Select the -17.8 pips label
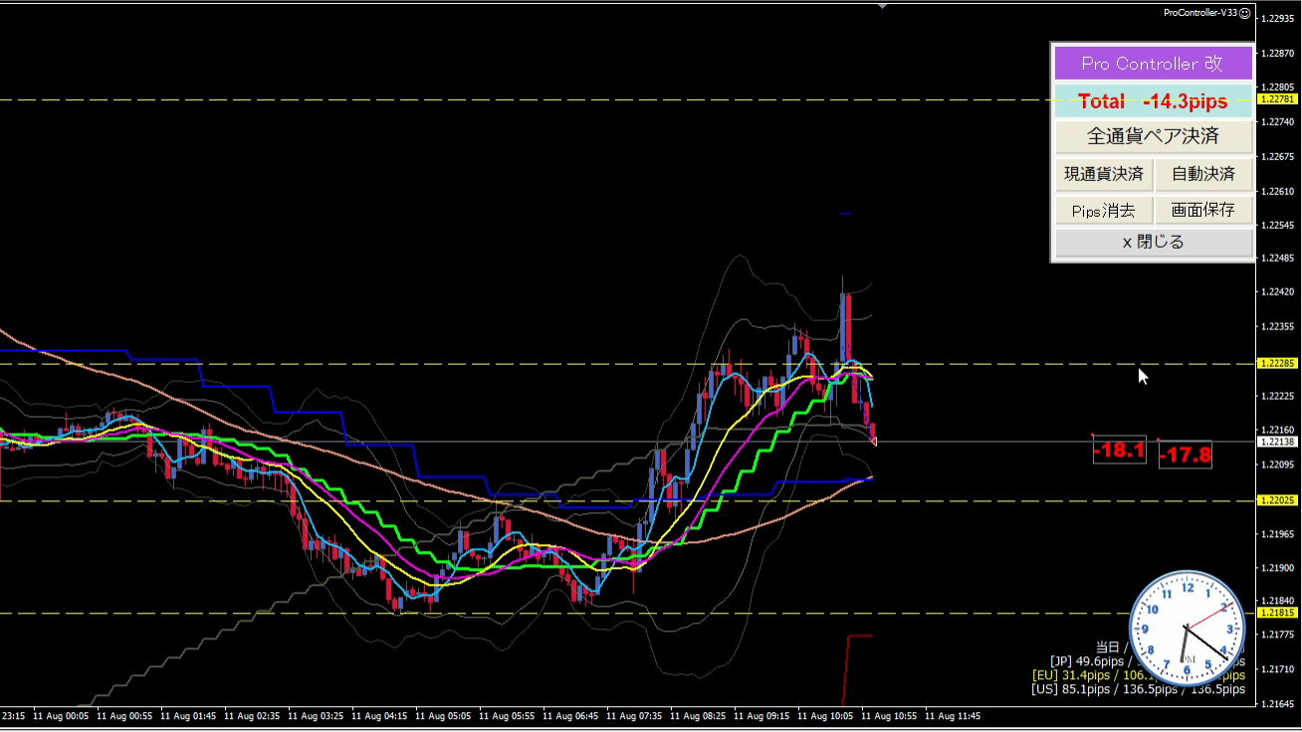Image resolution: width=1302 pixels, height=732 pixels. coord(1186,455)
